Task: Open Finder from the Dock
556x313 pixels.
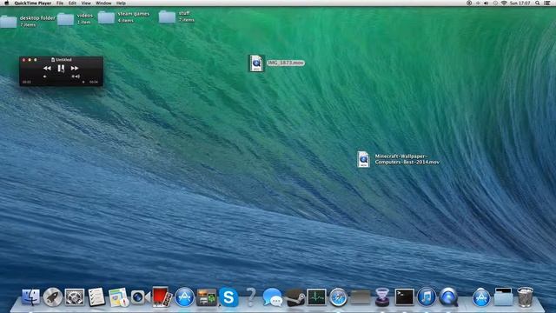Action: tap(31, 297)
